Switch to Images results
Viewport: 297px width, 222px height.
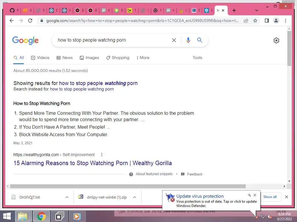[x=89, y=58]
